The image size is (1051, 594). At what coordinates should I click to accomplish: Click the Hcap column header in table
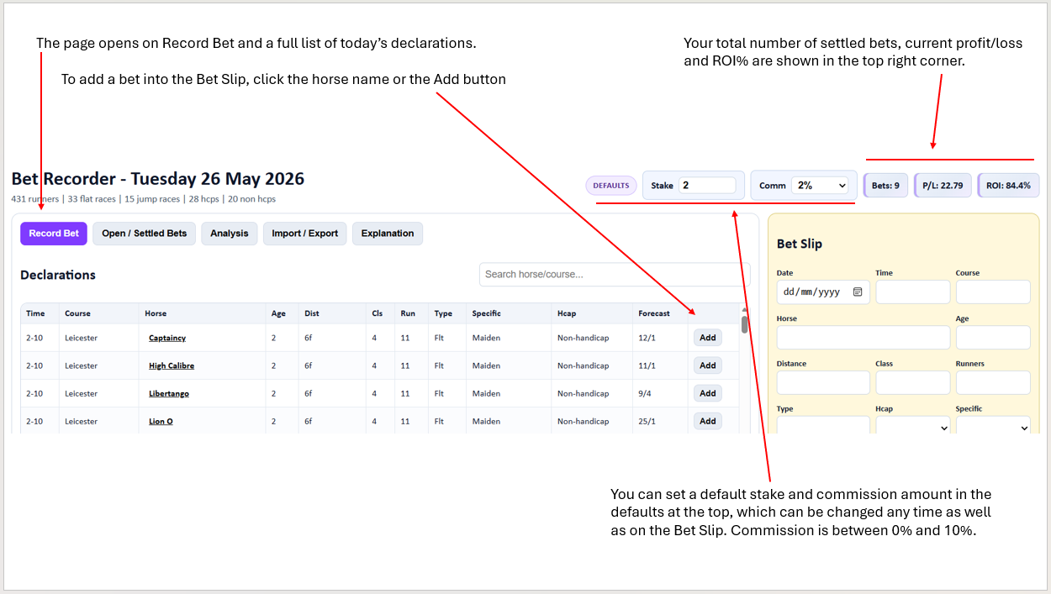567,313
